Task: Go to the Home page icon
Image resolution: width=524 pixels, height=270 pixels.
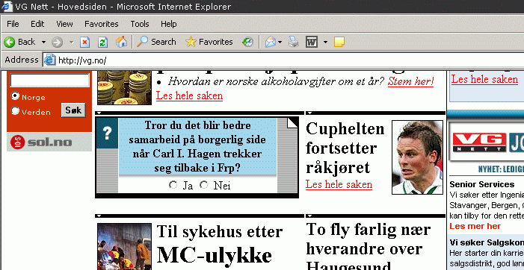Action: coord(121,42)
